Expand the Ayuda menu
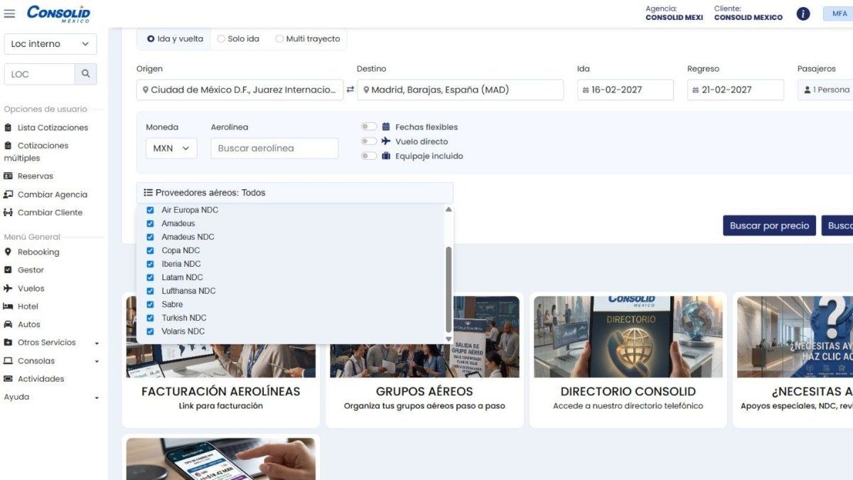 (x=52, y=398)
